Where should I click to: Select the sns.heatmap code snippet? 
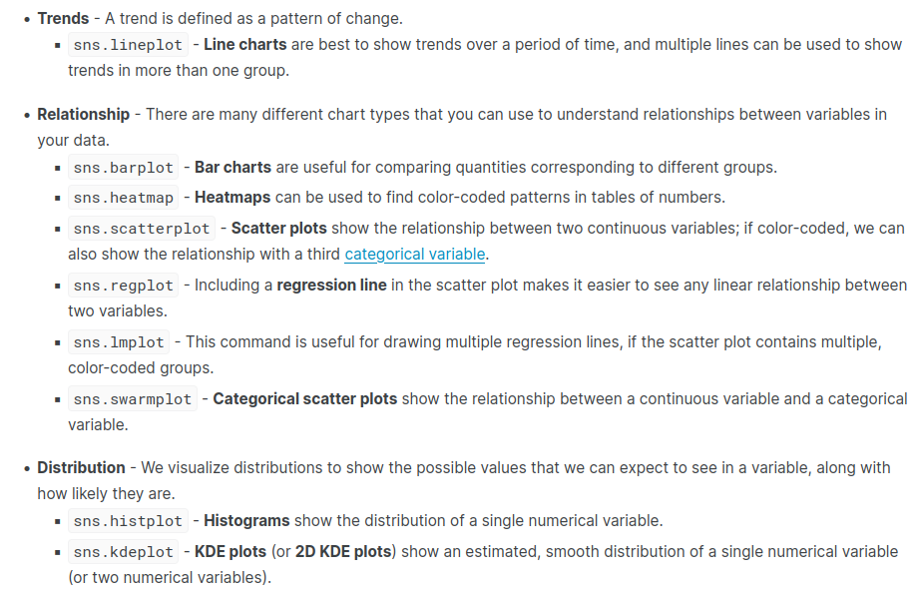tap(123, 198)
